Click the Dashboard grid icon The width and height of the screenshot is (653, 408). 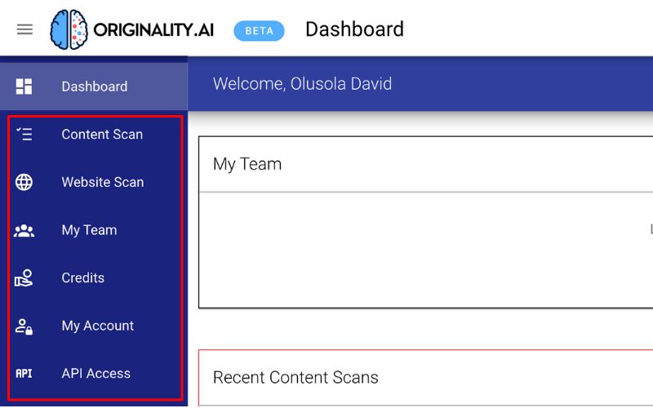click(x=24, y=86)
